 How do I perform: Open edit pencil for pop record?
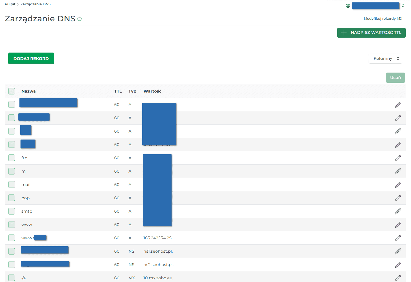pyautogui.click(x=398, y=198)
